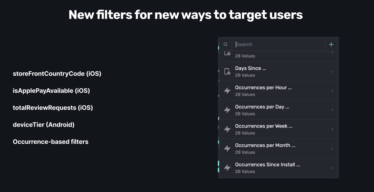This screenshot has height=192, width=374.
Task: Click the search magnifier icon
Action: [x=226, y=44]
